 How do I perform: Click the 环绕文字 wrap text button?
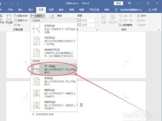click(x=113, y=20)
